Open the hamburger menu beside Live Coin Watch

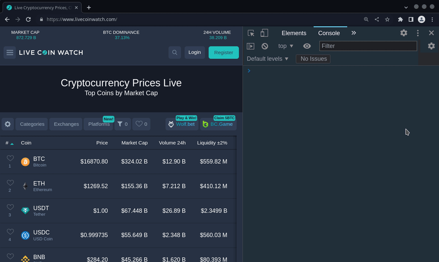click(x=10, y=53)
